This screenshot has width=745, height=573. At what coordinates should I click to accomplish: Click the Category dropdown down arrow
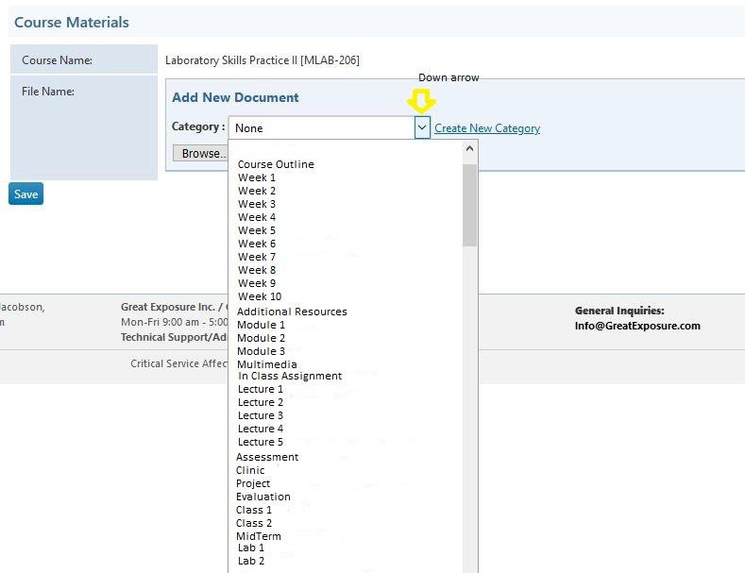pyautogui.click(x=422, y=128)
